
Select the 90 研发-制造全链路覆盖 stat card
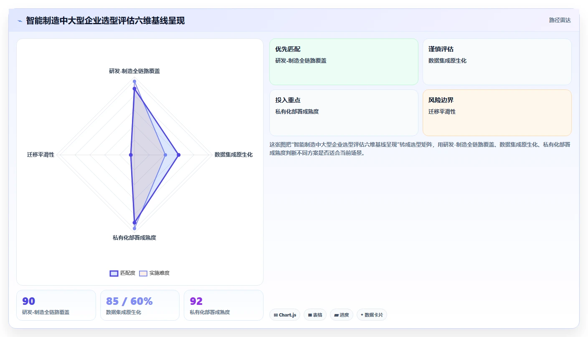pyautogui.click(x=56, y=305)
